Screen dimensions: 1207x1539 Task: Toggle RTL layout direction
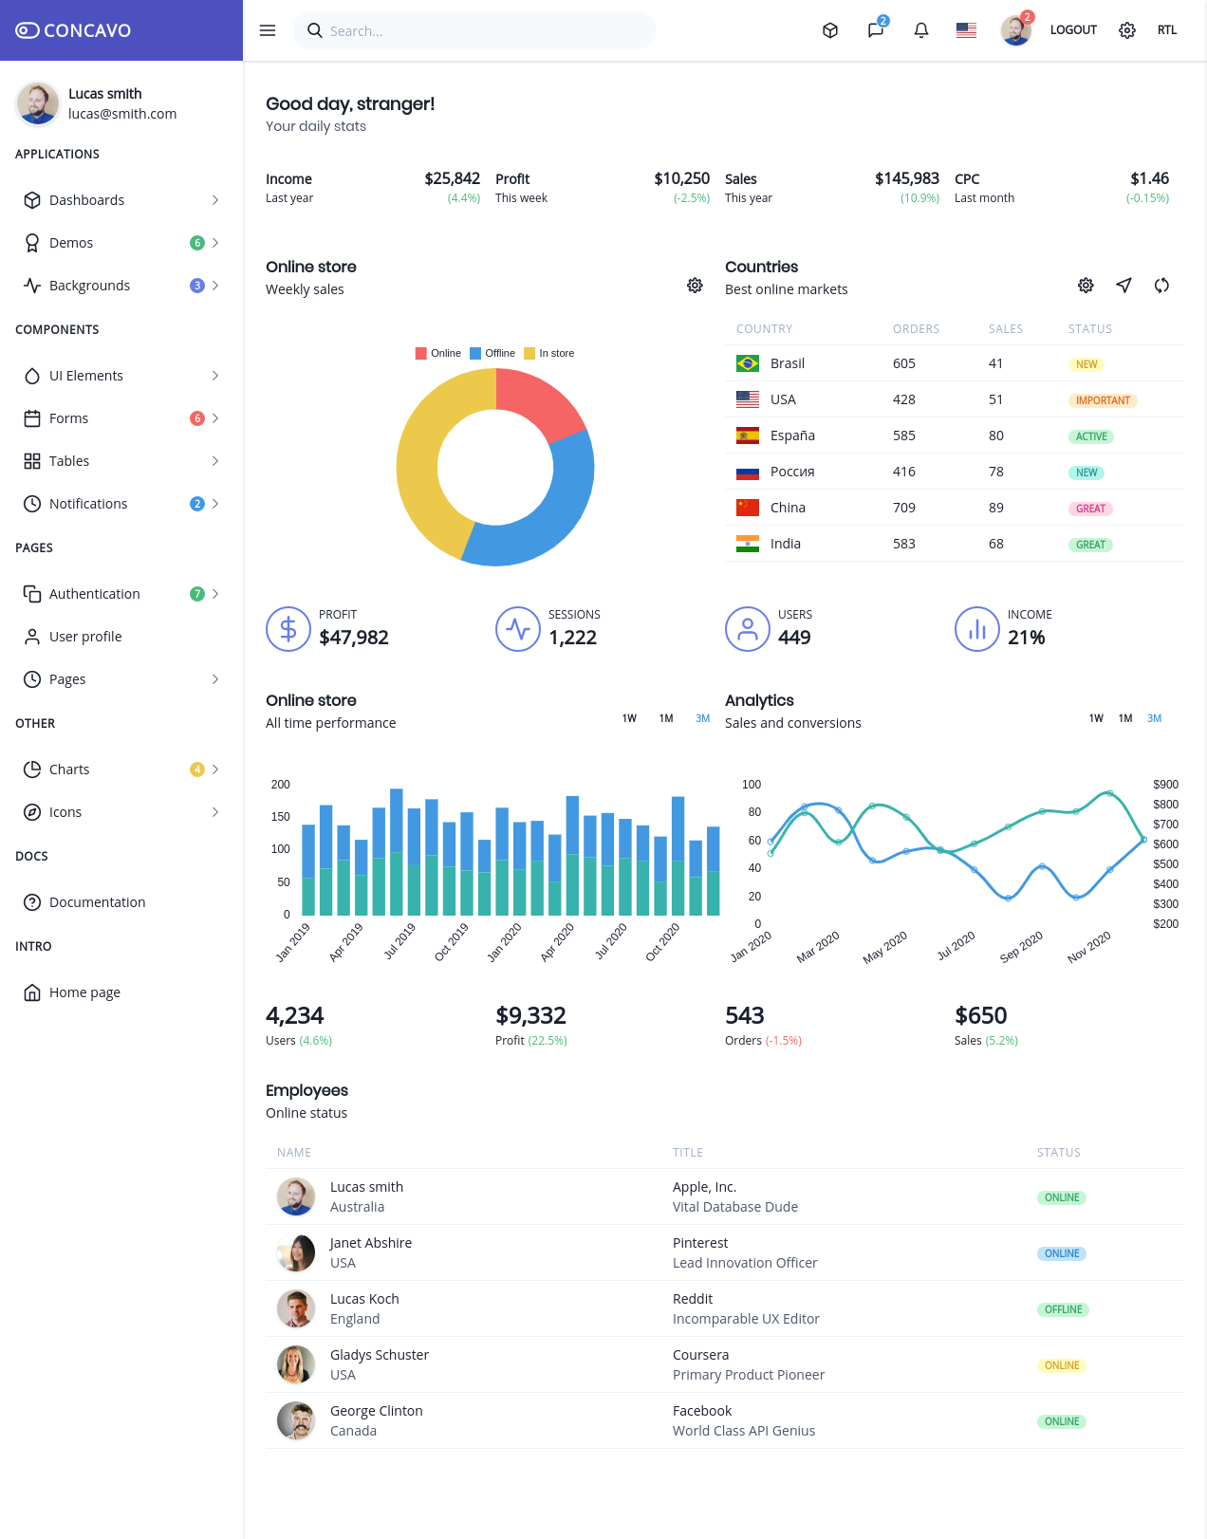tap(1167, 30)
